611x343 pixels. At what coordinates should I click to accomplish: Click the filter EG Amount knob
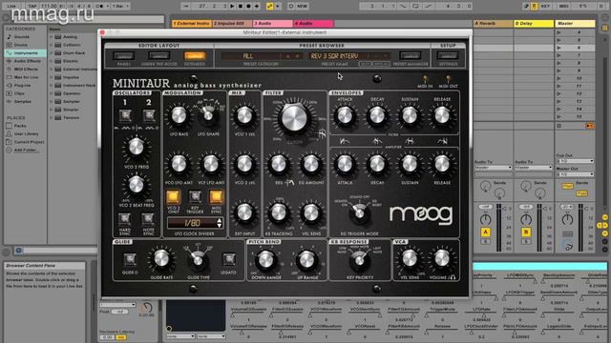coord(310,165)
